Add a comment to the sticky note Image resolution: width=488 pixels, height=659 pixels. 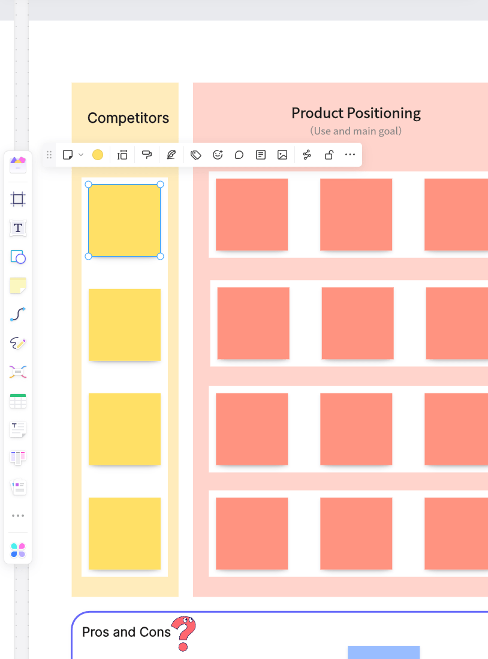[239, 155]
